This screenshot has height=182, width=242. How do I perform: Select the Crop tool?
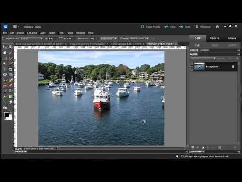click(10, 69)
